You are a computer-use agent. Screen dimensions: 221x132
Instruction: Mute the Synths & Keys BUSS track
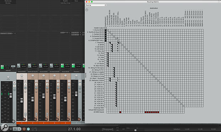(36, 81)
